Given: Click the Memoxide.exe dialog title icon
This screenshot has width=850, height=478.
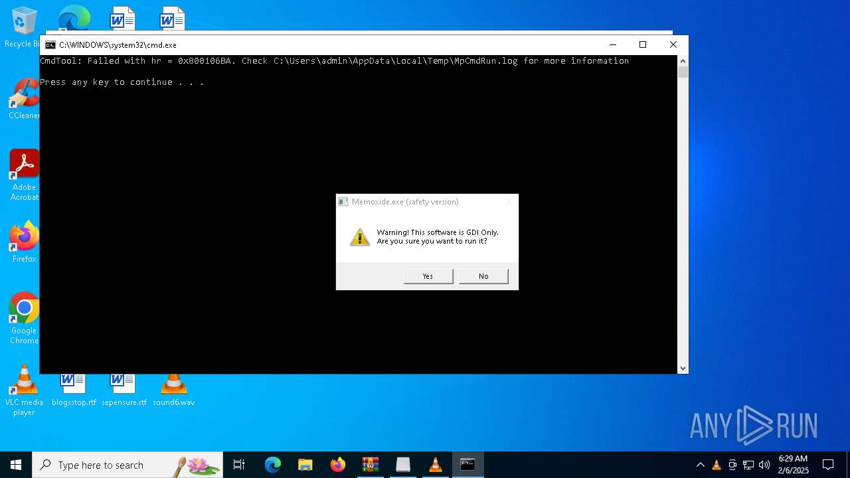Looking at the screenshot, I should coord(343,202).
